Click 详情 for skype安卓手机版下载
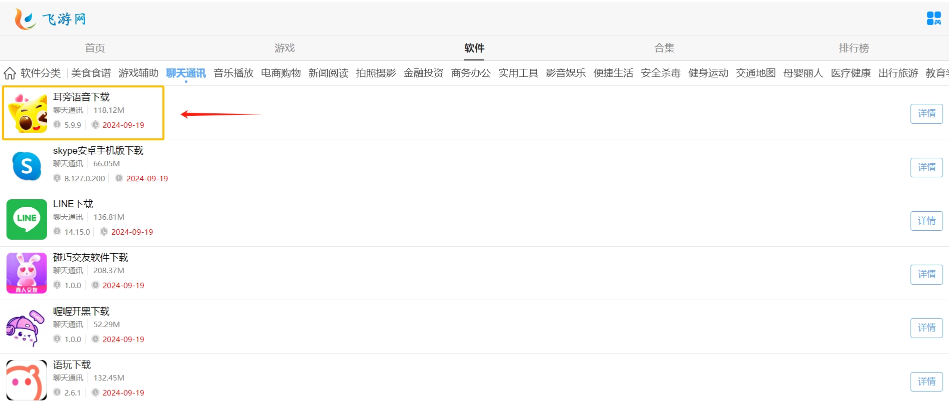This screenshot has height=406, width=949. (x=927, y=167)
